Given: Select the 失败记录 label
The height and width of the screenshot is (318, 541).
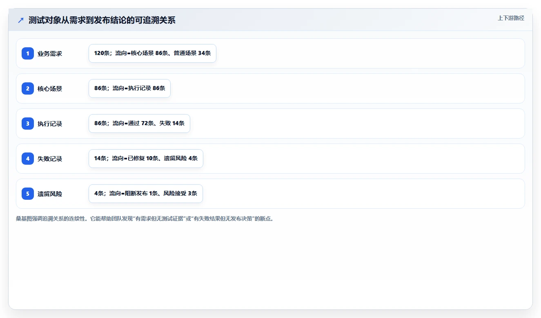Looking at the screenshot, I should pos(50,159).
